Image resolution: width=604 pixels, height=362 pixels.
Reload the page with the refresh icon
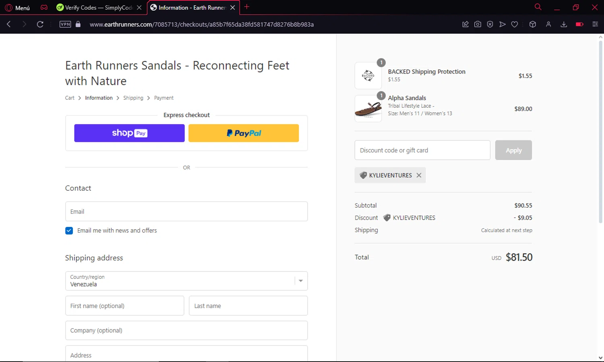pos(40,25)
